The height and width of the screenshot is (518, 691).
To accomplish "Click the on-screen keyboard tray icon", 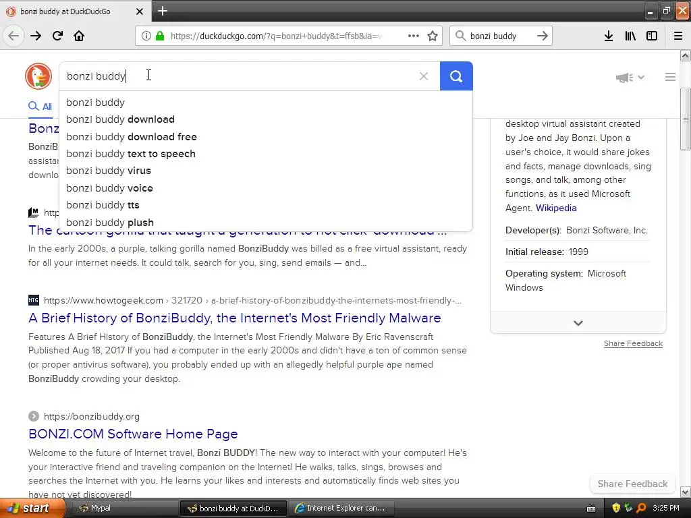I will tap(591, 509).
